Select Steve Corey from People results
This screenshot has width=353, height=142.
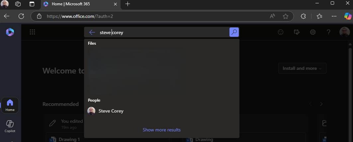pyautogui.click(x=111, y=111)
